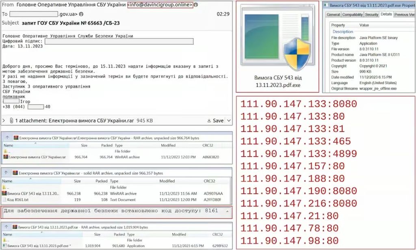Select parent folder row in pdf.rar window
416x250 pixels.
[117, 240]
